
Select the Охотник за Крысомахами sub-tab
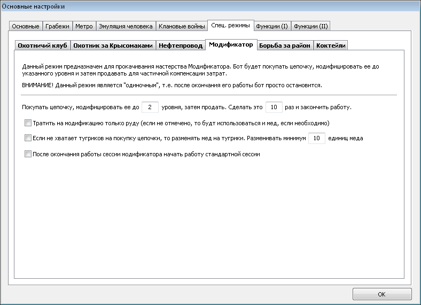pos(113,45)
